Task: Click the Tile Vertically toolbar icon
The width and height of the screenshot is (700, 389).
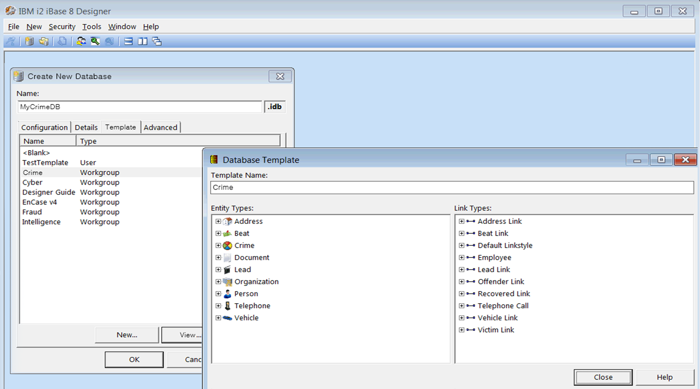Action: [143, 42]
